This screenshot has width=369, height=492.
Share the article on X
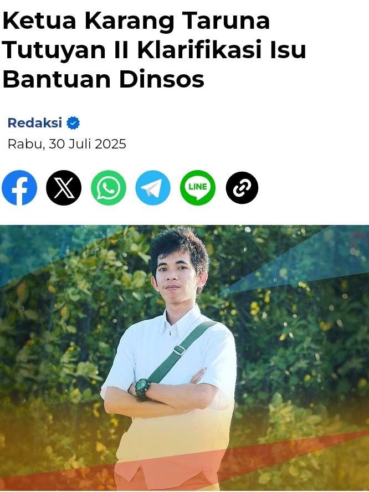pyautogui.click(x=64, y=188)
